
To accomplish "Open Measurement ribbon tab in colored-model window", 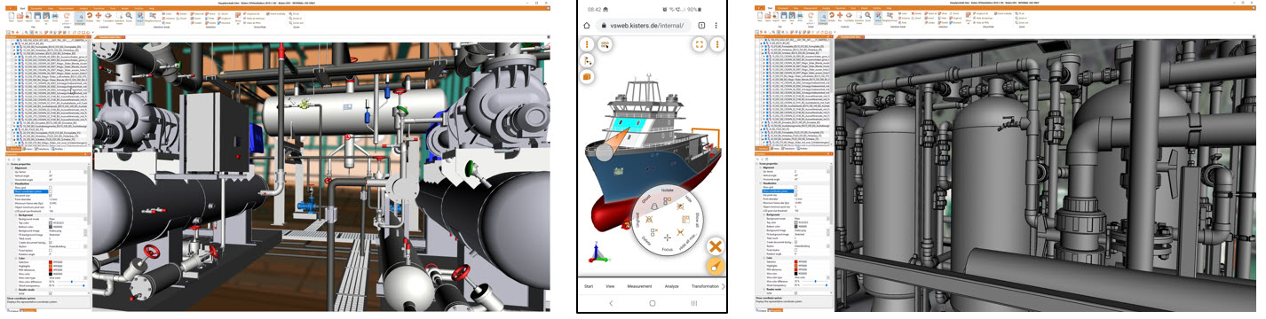I will coord(67,8).
